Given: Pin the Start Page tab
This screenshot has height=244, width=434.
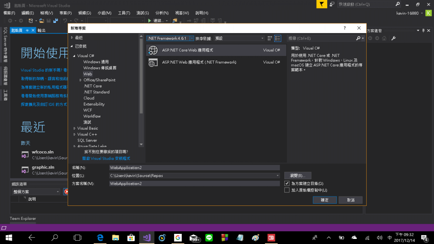Looking at the screenshot, I should [27, 30].
